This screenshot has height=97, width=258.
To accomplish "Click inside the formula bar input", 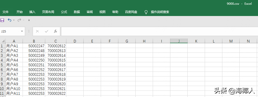I will [x=160, y=31].
